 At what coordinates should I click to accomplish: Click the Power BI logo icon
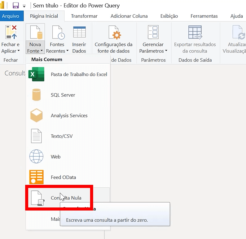(2, 5)
